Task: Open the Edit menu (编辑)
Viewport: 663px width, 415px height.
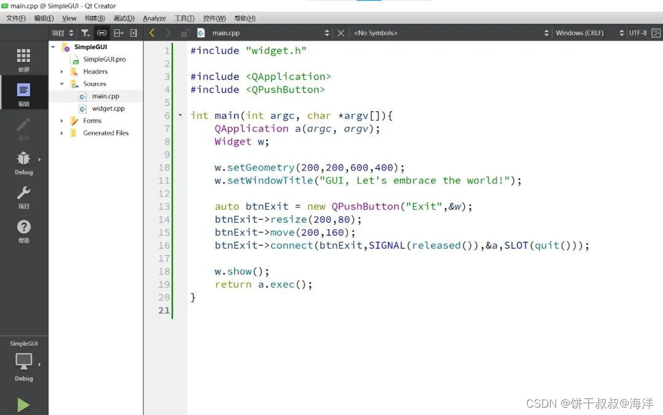Action: 44,18
